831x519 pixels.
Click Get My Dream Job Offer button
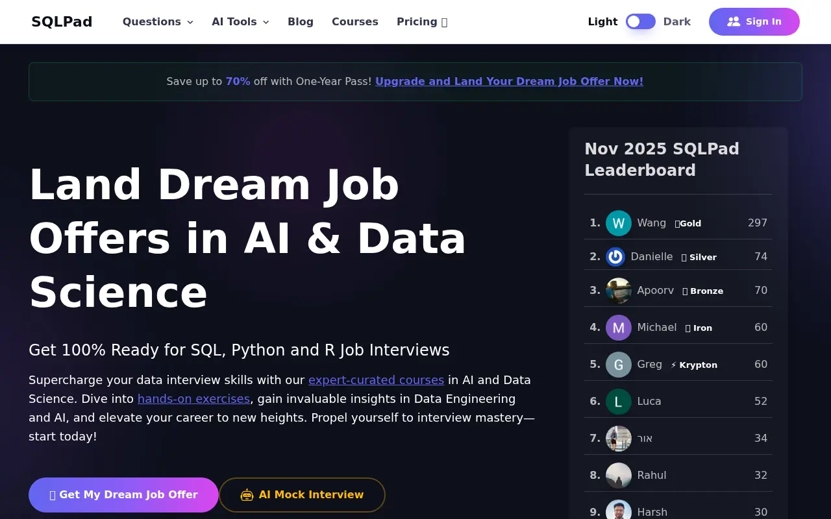(x=123, y=495)
